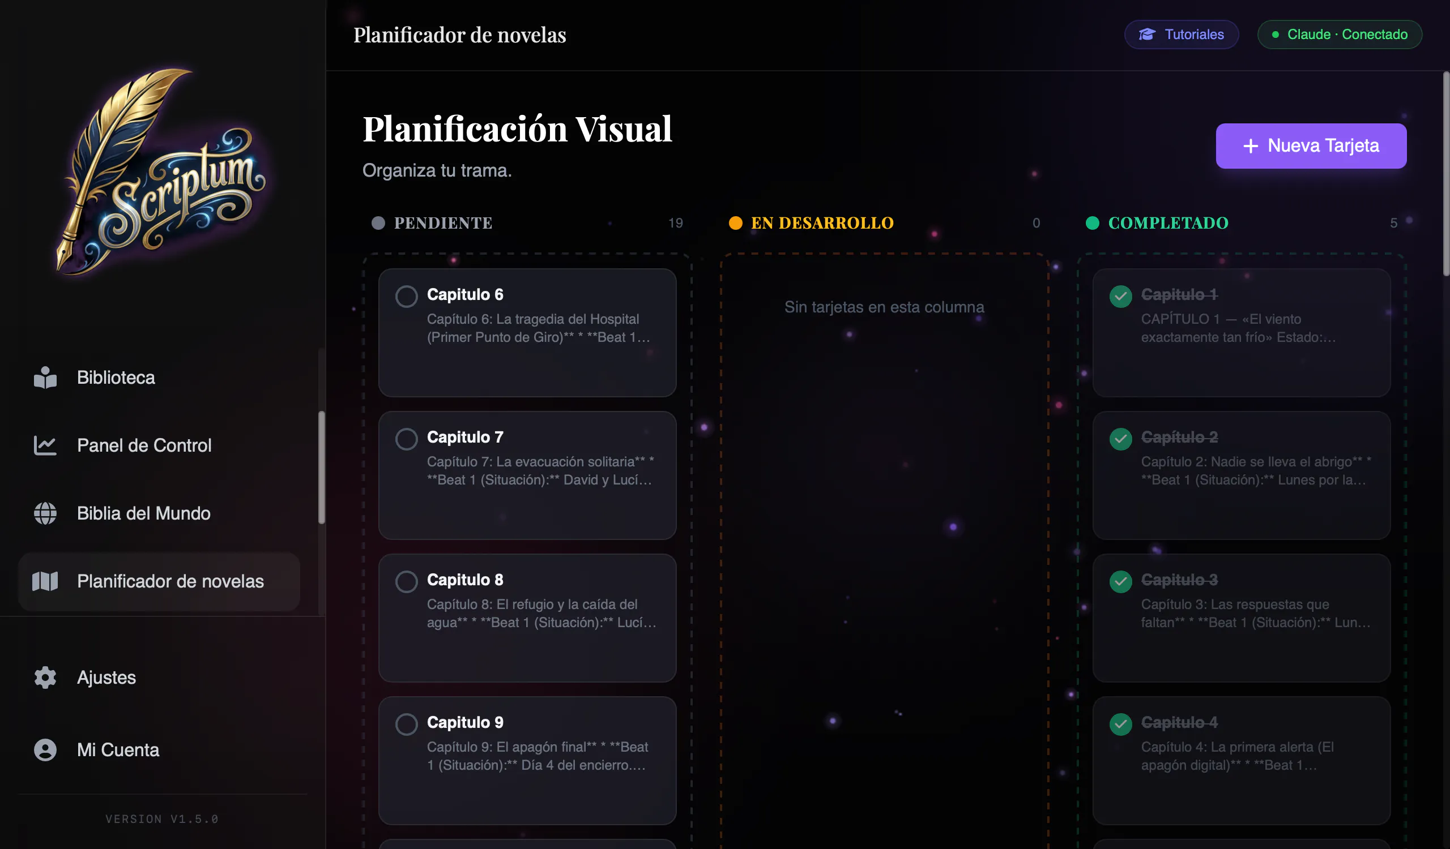Uncheck completed Capitulo 4
The height and width of the screenshot is (849, 1450).
tap(1120, 724)
